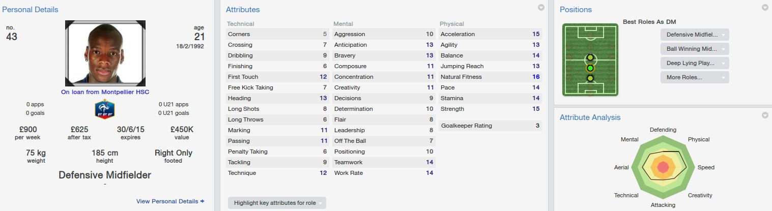The image size is (772, 211).
Task: Click the Personal Details panel heading
Action: click(x=30, y=10)
